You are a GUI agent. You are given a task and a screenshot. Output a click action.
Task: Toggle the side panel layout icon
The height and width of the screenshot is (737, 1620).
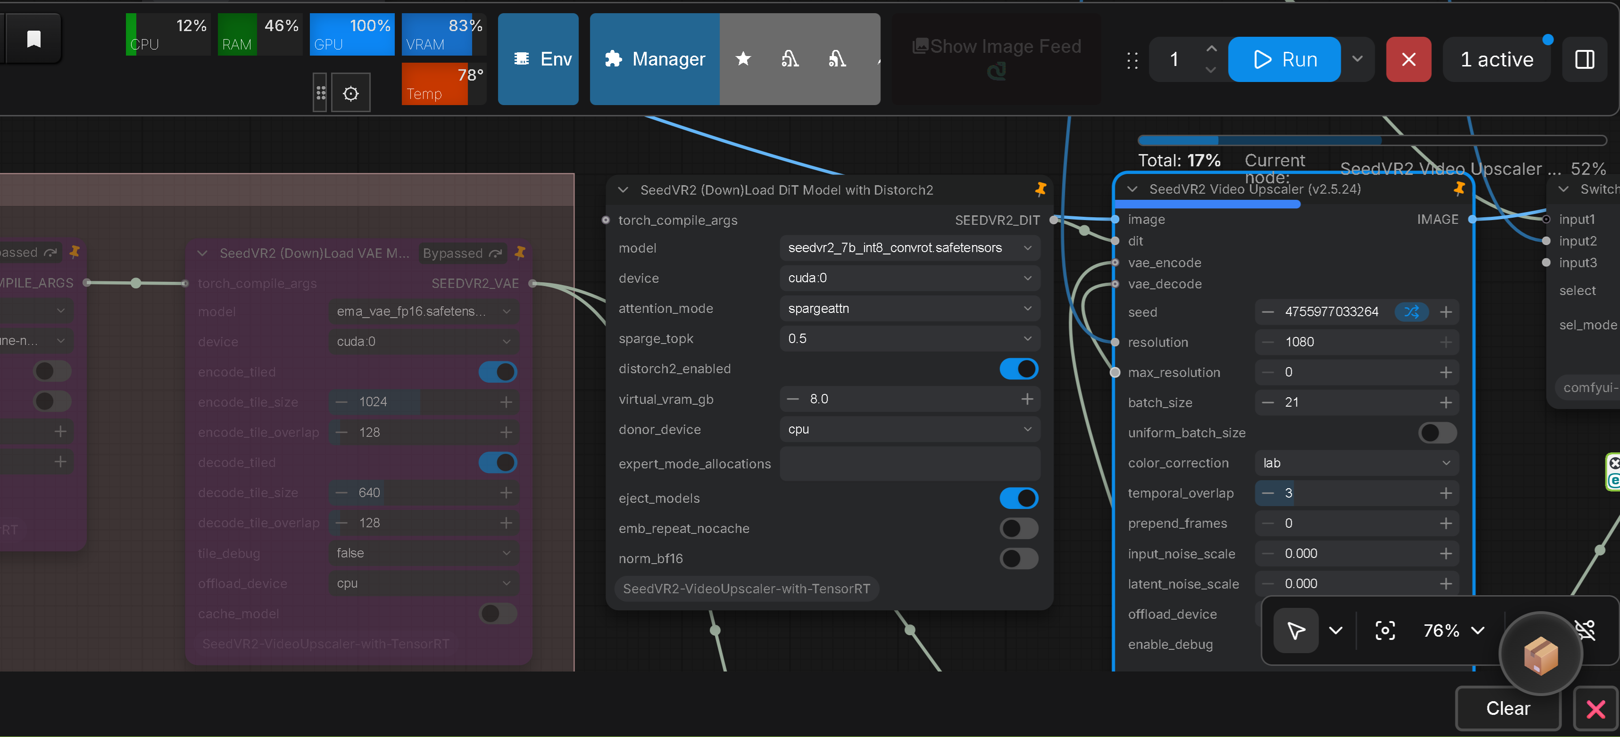(x=1585, y=59)
